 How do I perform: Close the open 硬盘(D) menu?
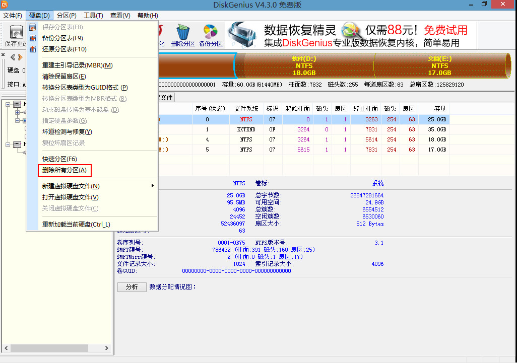39,16
